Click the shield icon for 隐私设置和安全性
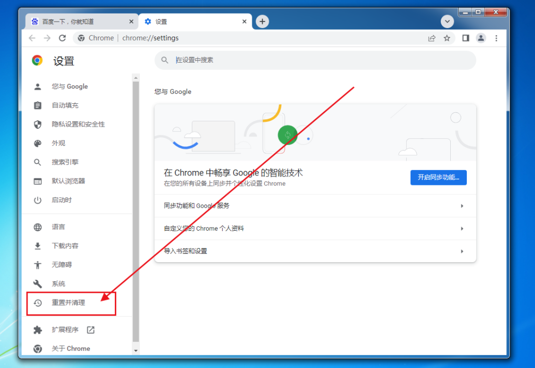The height and width of the screenshot is (368, 535). click(x=38, y=124)
